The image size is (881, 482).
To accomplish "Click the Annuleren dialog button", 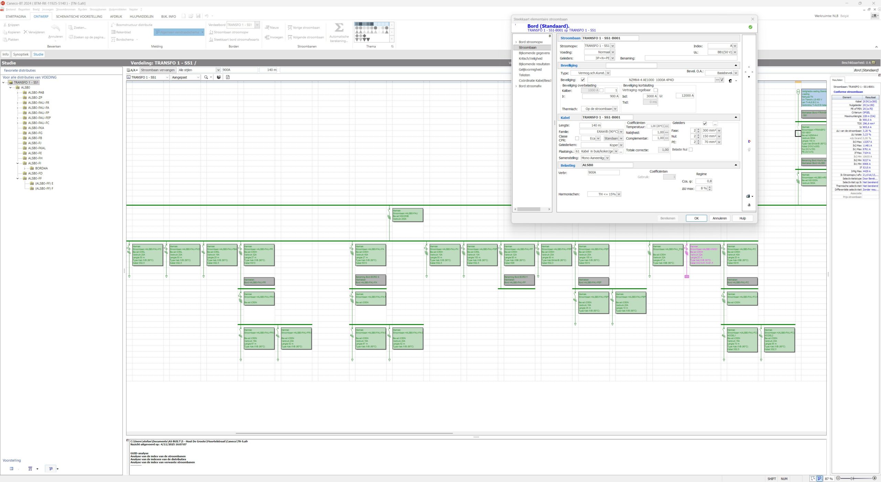I will point(719,218).
